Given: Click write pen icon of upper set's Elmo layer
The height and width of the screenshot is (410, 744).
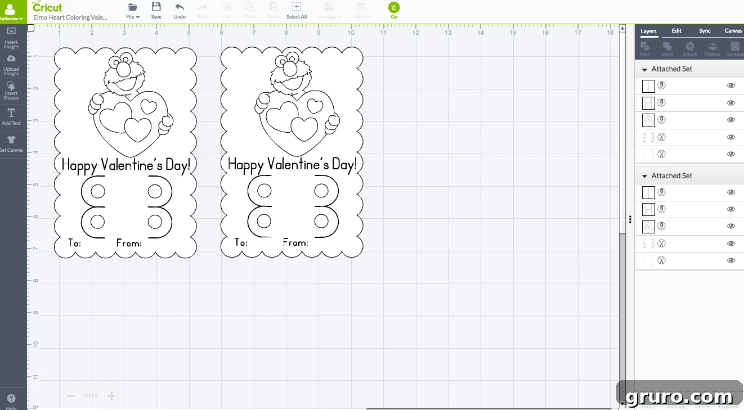Looking at the screenshot, I should [x=662, y=120].
